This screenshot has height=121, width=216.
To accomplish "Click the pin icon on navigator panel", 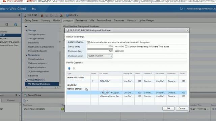I will click(x=19, y=15).
